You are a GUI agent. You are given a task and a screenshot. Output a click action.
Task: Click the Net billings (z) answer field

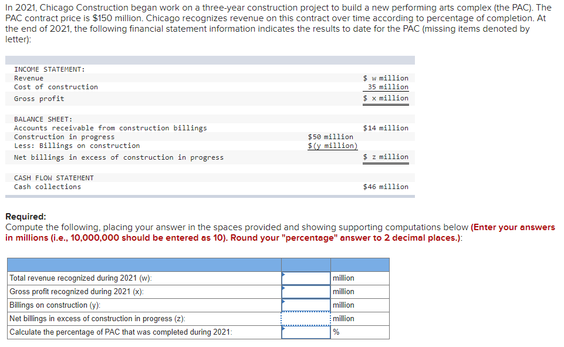point(306,319)
